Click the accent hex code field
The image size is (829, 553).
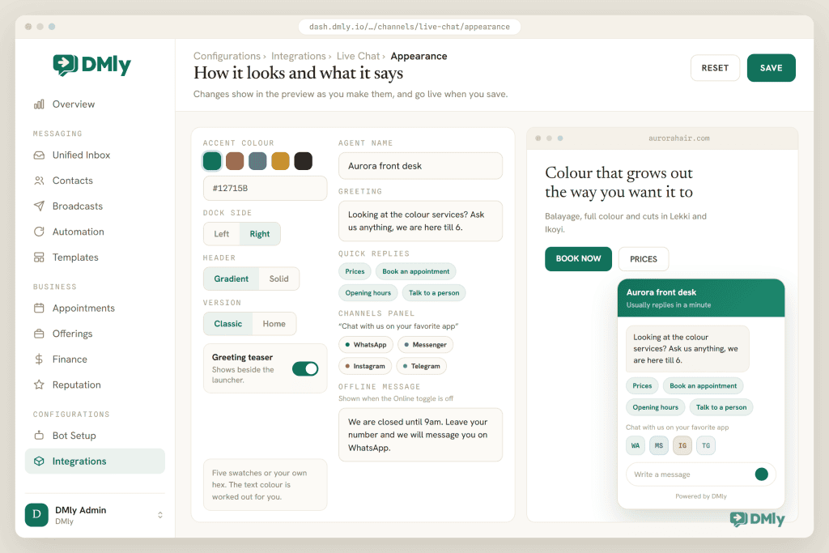[265, 188]
